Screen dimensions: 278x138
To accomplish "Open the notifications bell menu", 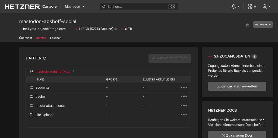I will (235, 6).
